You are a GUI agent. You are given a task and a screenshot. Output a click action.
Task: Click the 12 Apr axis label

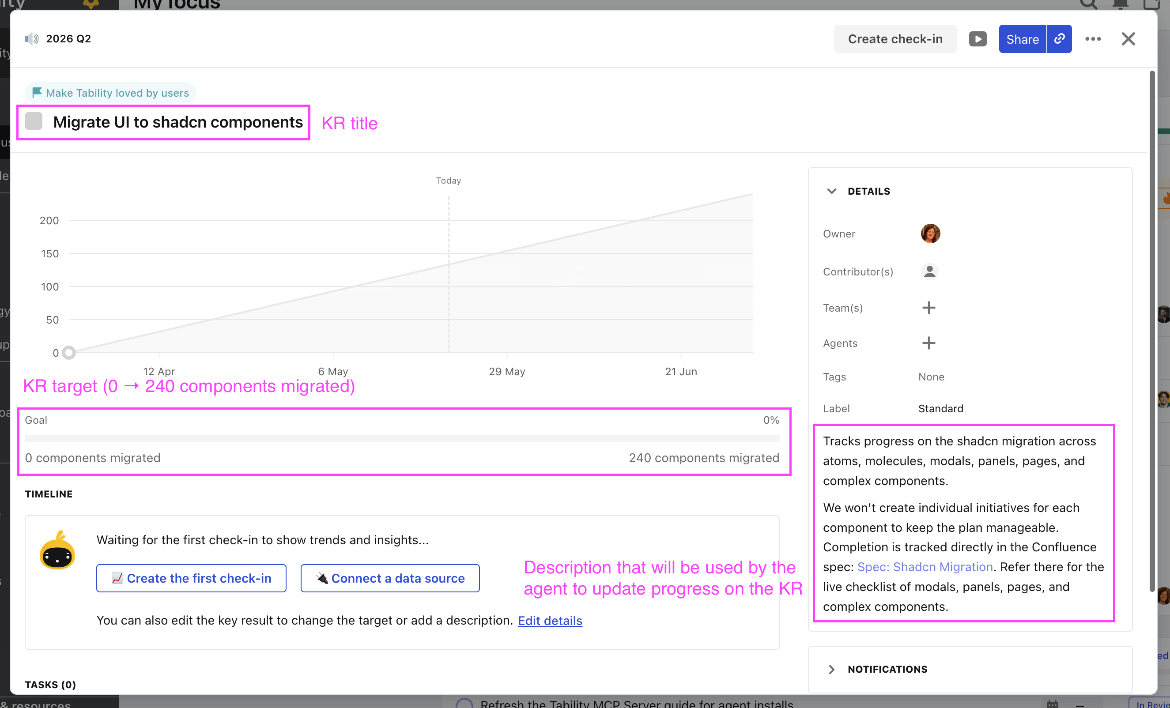(x=159, y=371)
